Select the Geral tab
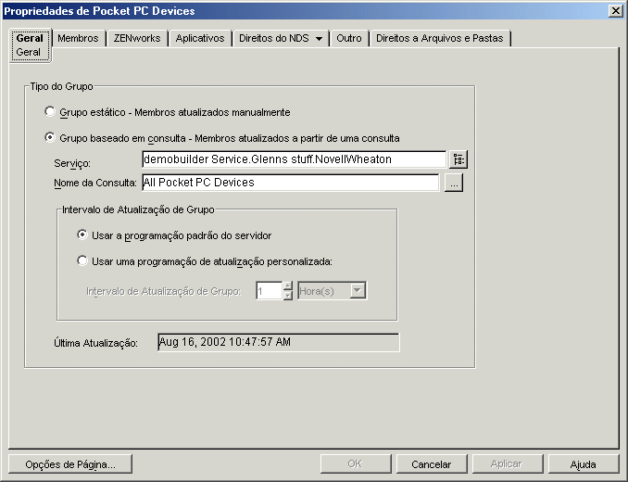 [x=30, y=38]
